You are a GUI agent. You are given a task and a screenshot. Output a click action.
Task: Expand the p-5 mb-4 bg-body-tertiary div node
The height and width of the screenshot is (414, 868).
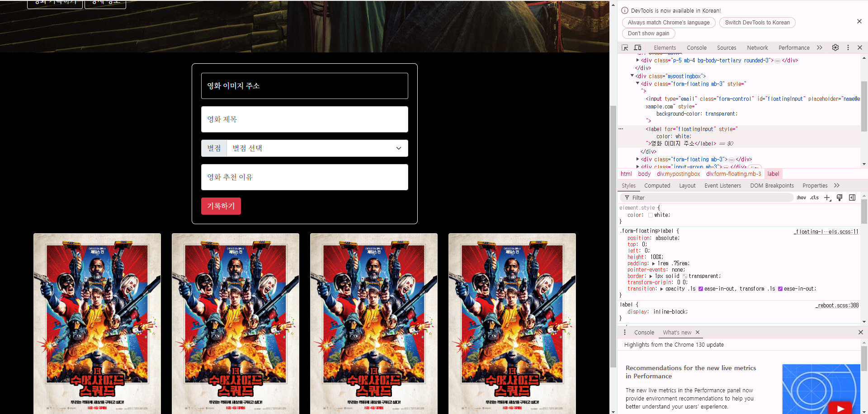[637, 60]
